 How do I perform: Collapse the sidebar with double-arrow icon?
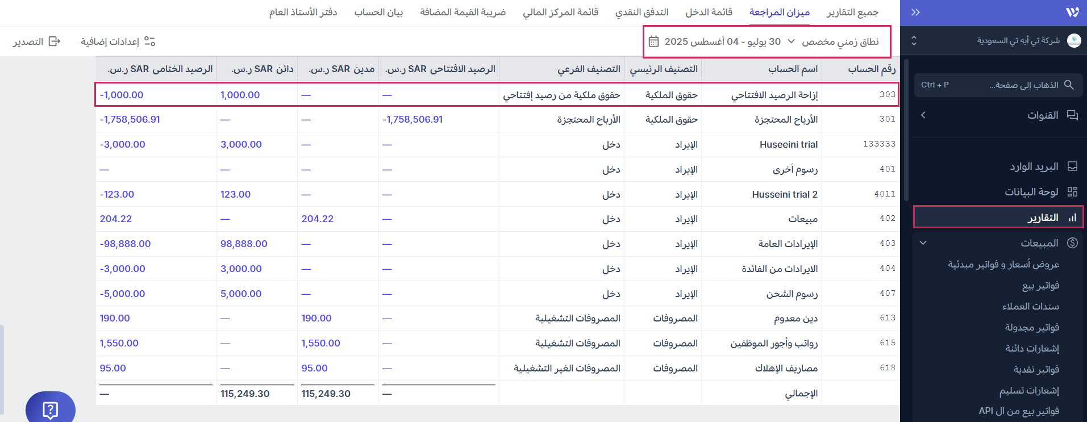pos(915,12)
